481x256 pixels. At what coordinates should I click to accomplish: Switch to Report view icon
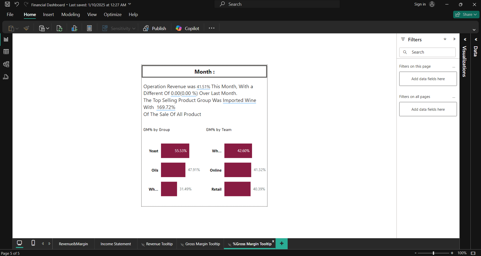[x=6, y=39]
